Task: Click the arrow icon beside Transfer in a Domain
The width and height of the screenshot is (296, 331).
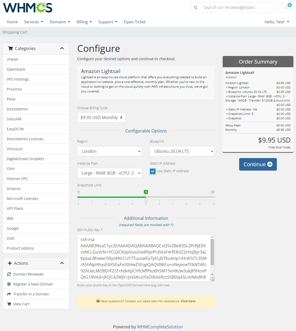Action: point(9,294)
